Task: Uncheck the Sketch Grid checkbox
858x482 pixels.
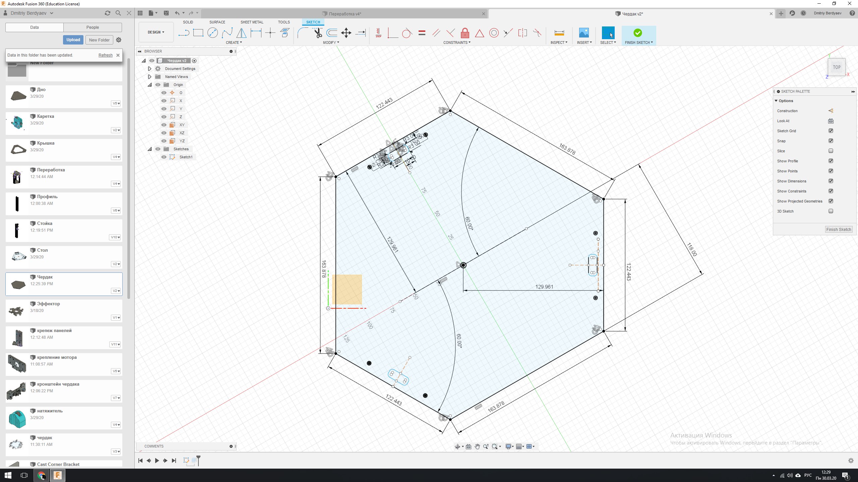Action: 831,131
